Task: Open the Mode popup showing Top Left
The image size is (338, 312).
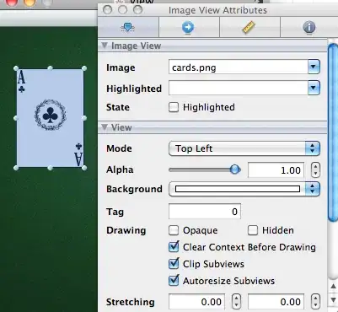Action: (x=244, y=148)
